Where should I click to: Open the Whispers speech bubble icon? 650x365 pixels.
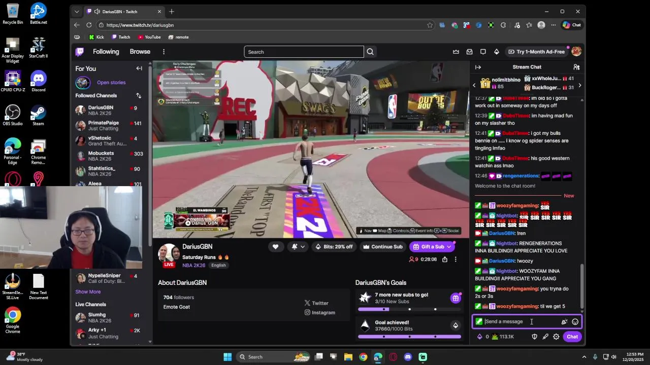pos(483,52)
